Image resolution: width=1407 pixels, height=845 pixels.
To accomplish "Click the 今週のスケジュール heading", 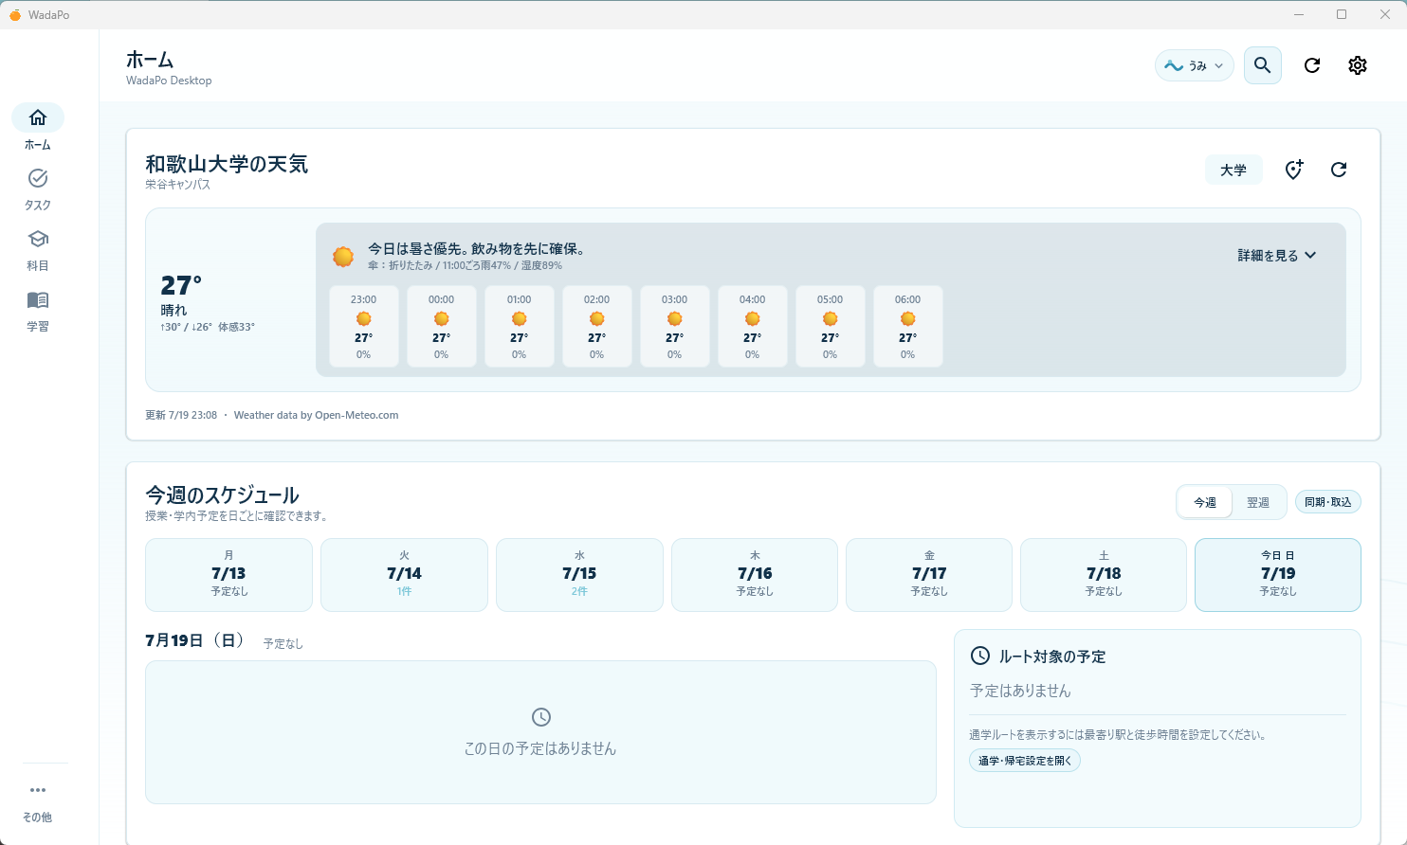I will point(222,494).
